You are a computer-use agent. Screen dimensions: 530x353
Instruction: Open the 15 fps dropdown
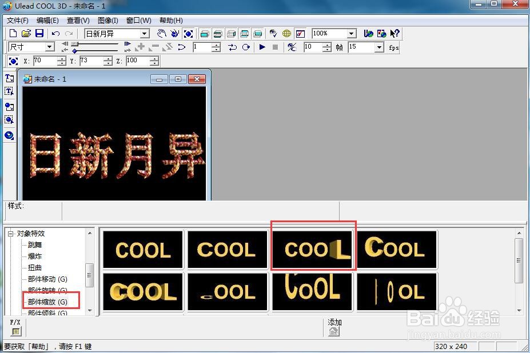[x=380, y=47]
